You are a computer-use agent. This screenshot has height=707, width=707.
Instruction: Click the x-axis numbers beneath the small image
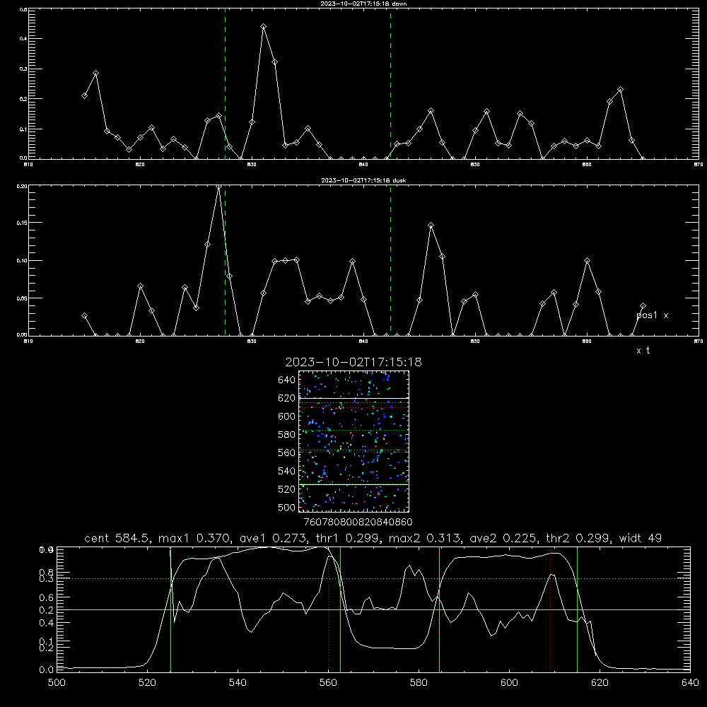(x=358, y=522)
